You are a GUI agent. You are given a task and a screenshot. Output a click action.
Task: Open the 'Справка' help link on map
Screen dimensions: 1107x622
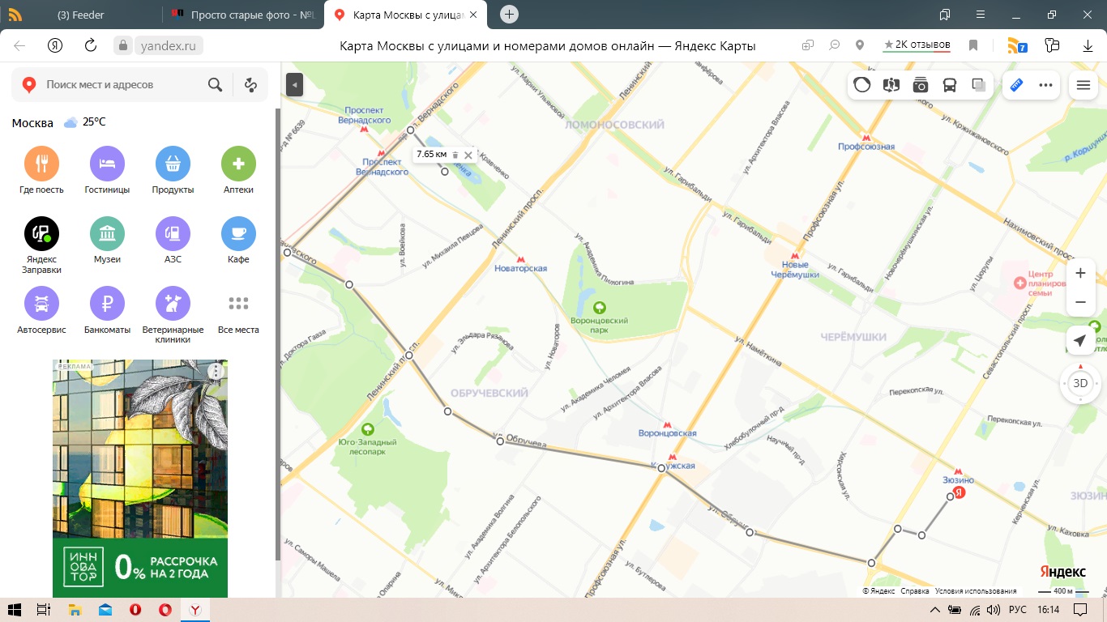pyautogui.click(x=915, y=591)
